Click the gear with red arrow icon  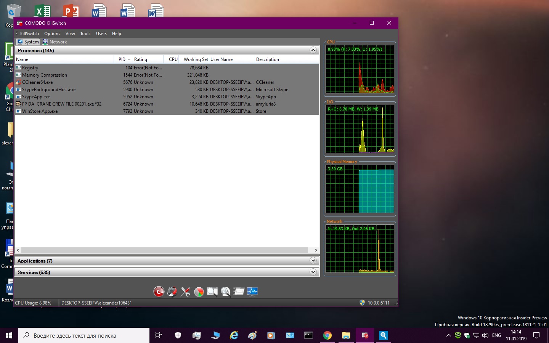point(172,292)
